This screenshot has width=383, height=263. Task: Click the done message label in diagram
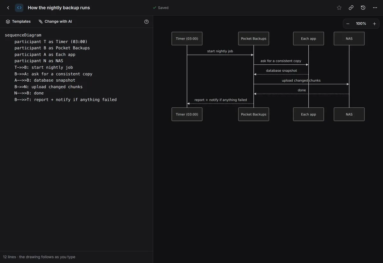[302, 90]
